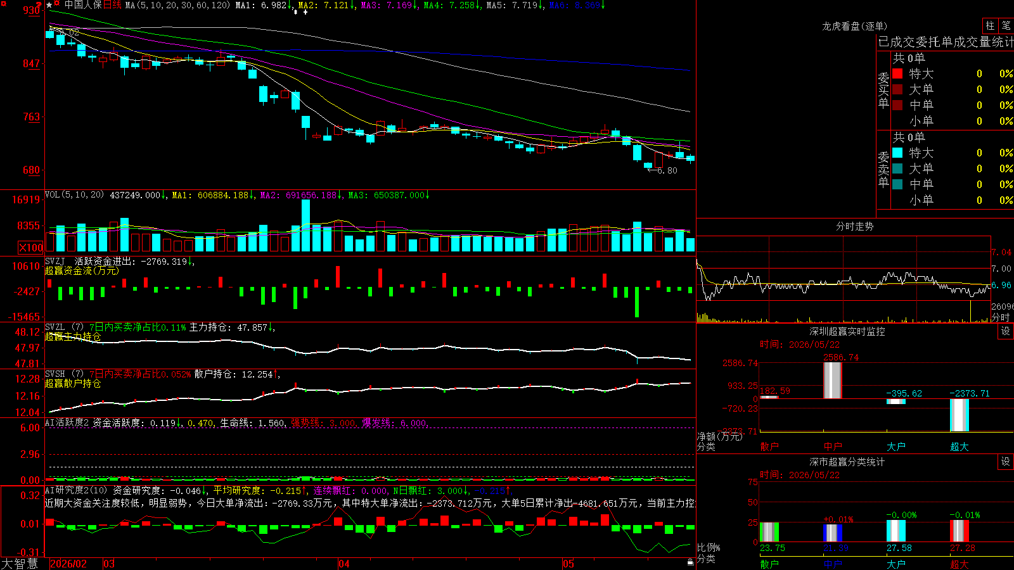Click the white plus marker below the MA2 label
The image size is (1014, 570).
(305, 12)
